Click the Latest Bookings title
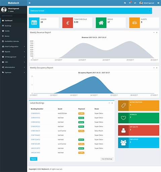This screenshot has width=161, height=172. coord(37,103)
